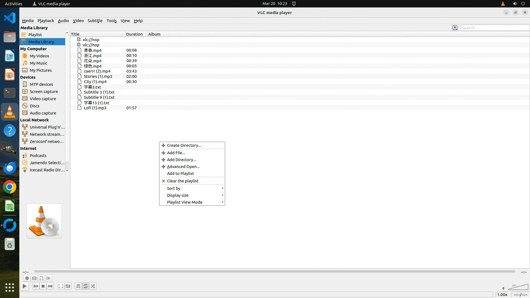Click the Stop playback button
This screenshot has width=530, height=298.
pos(43,286)
